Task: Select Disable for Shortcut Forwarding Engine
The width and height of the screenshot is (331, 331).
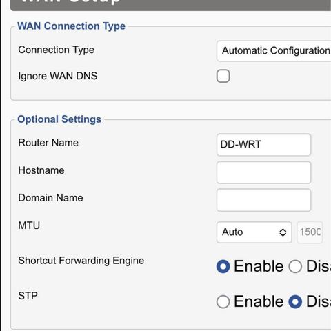Action: pos(295,266)
